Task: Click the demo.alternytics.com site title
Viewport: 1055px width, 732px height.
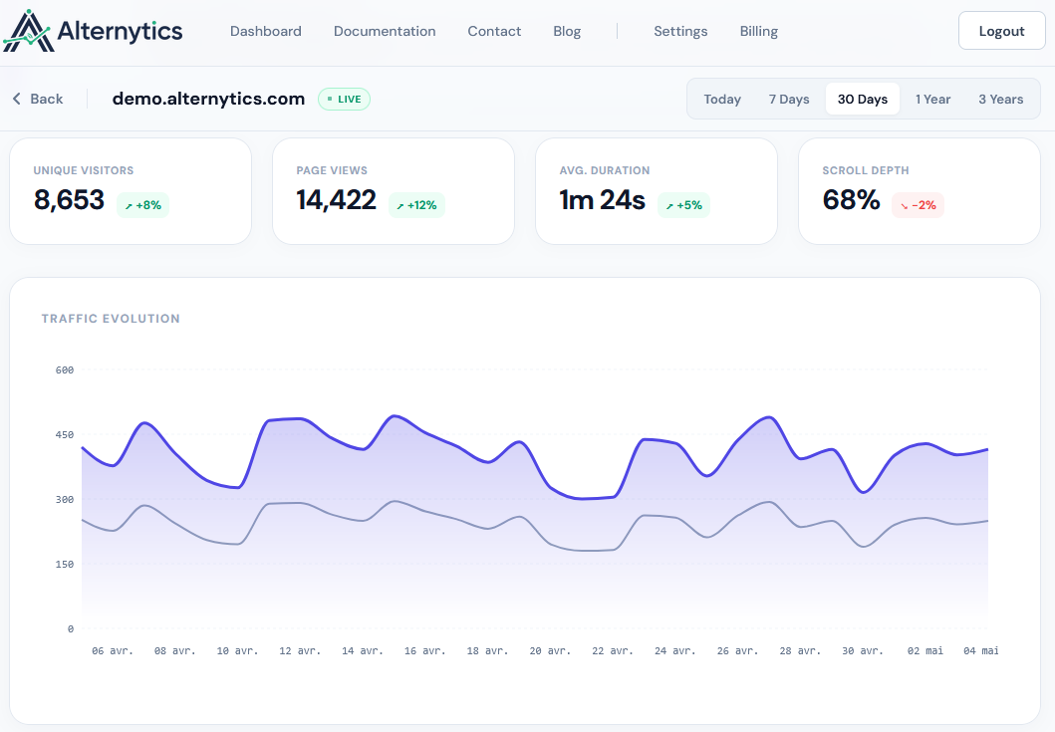Action: click(208, 99)
